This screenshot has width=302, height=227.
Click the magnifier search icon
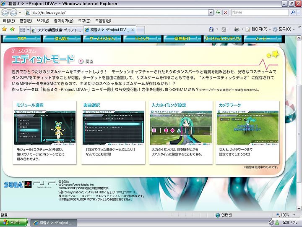293,12
